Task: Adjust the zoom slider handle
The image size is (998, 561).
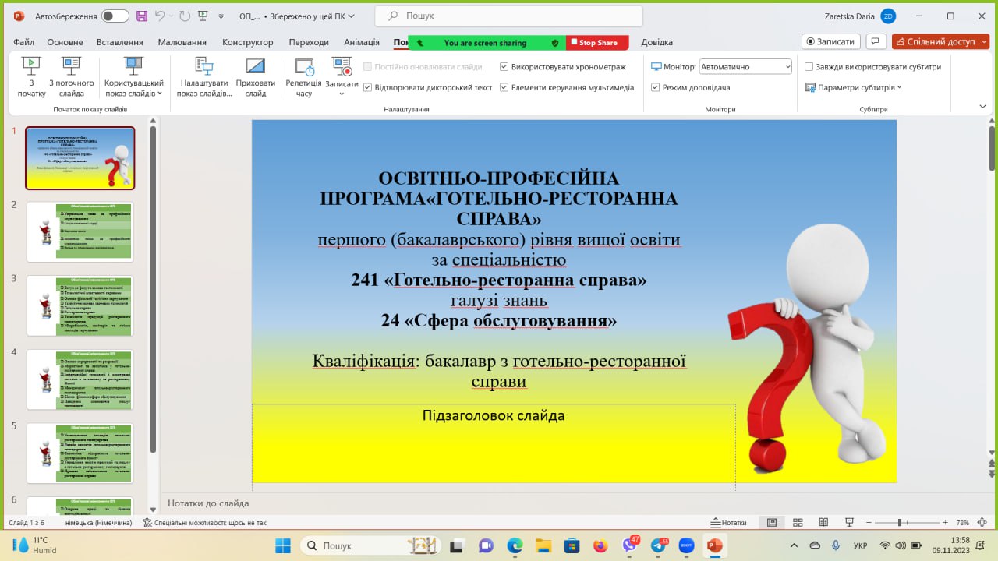Action: tap(900, 523)
